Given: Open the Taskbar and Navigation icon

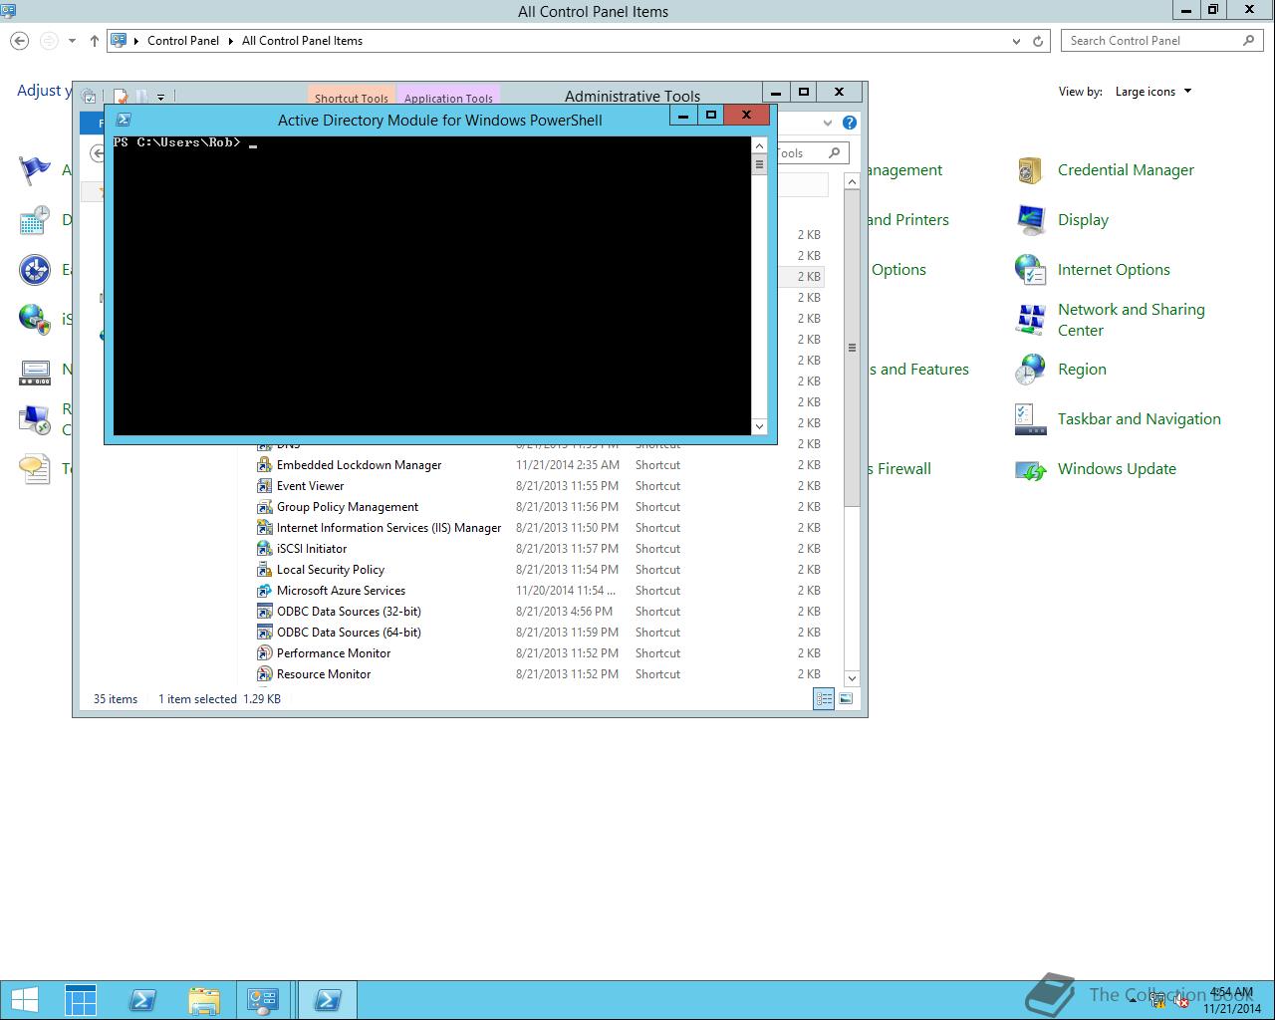Looking at the screenshot, I should [x=1030, y=419].
